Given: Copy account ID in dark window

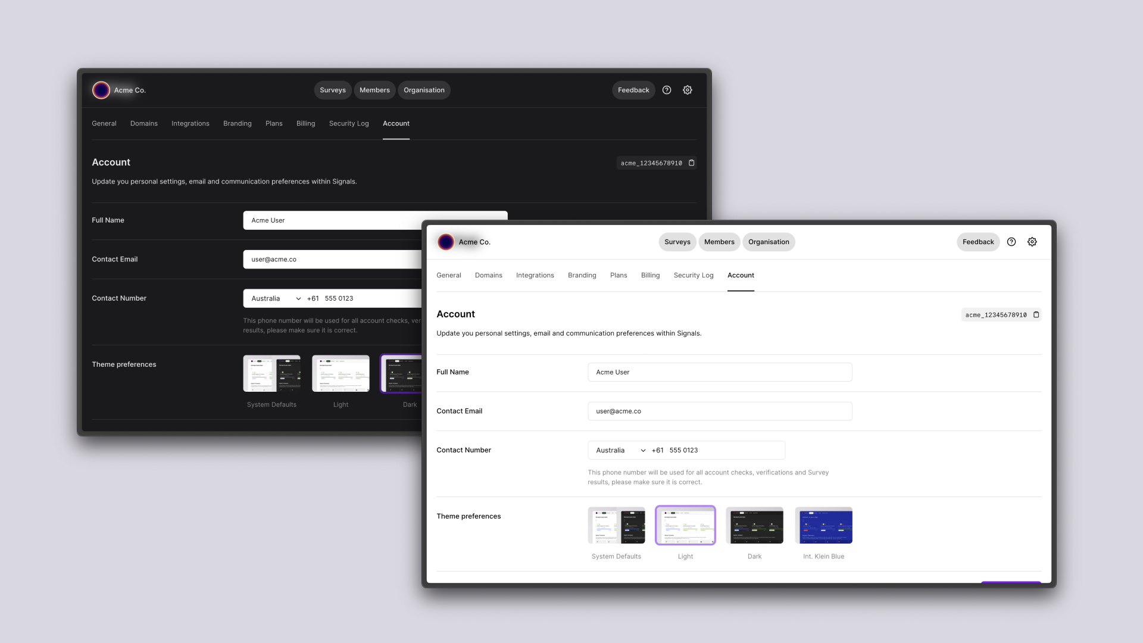Looking at the screenshot, I should pyautogui.click(x=692, y=163).
